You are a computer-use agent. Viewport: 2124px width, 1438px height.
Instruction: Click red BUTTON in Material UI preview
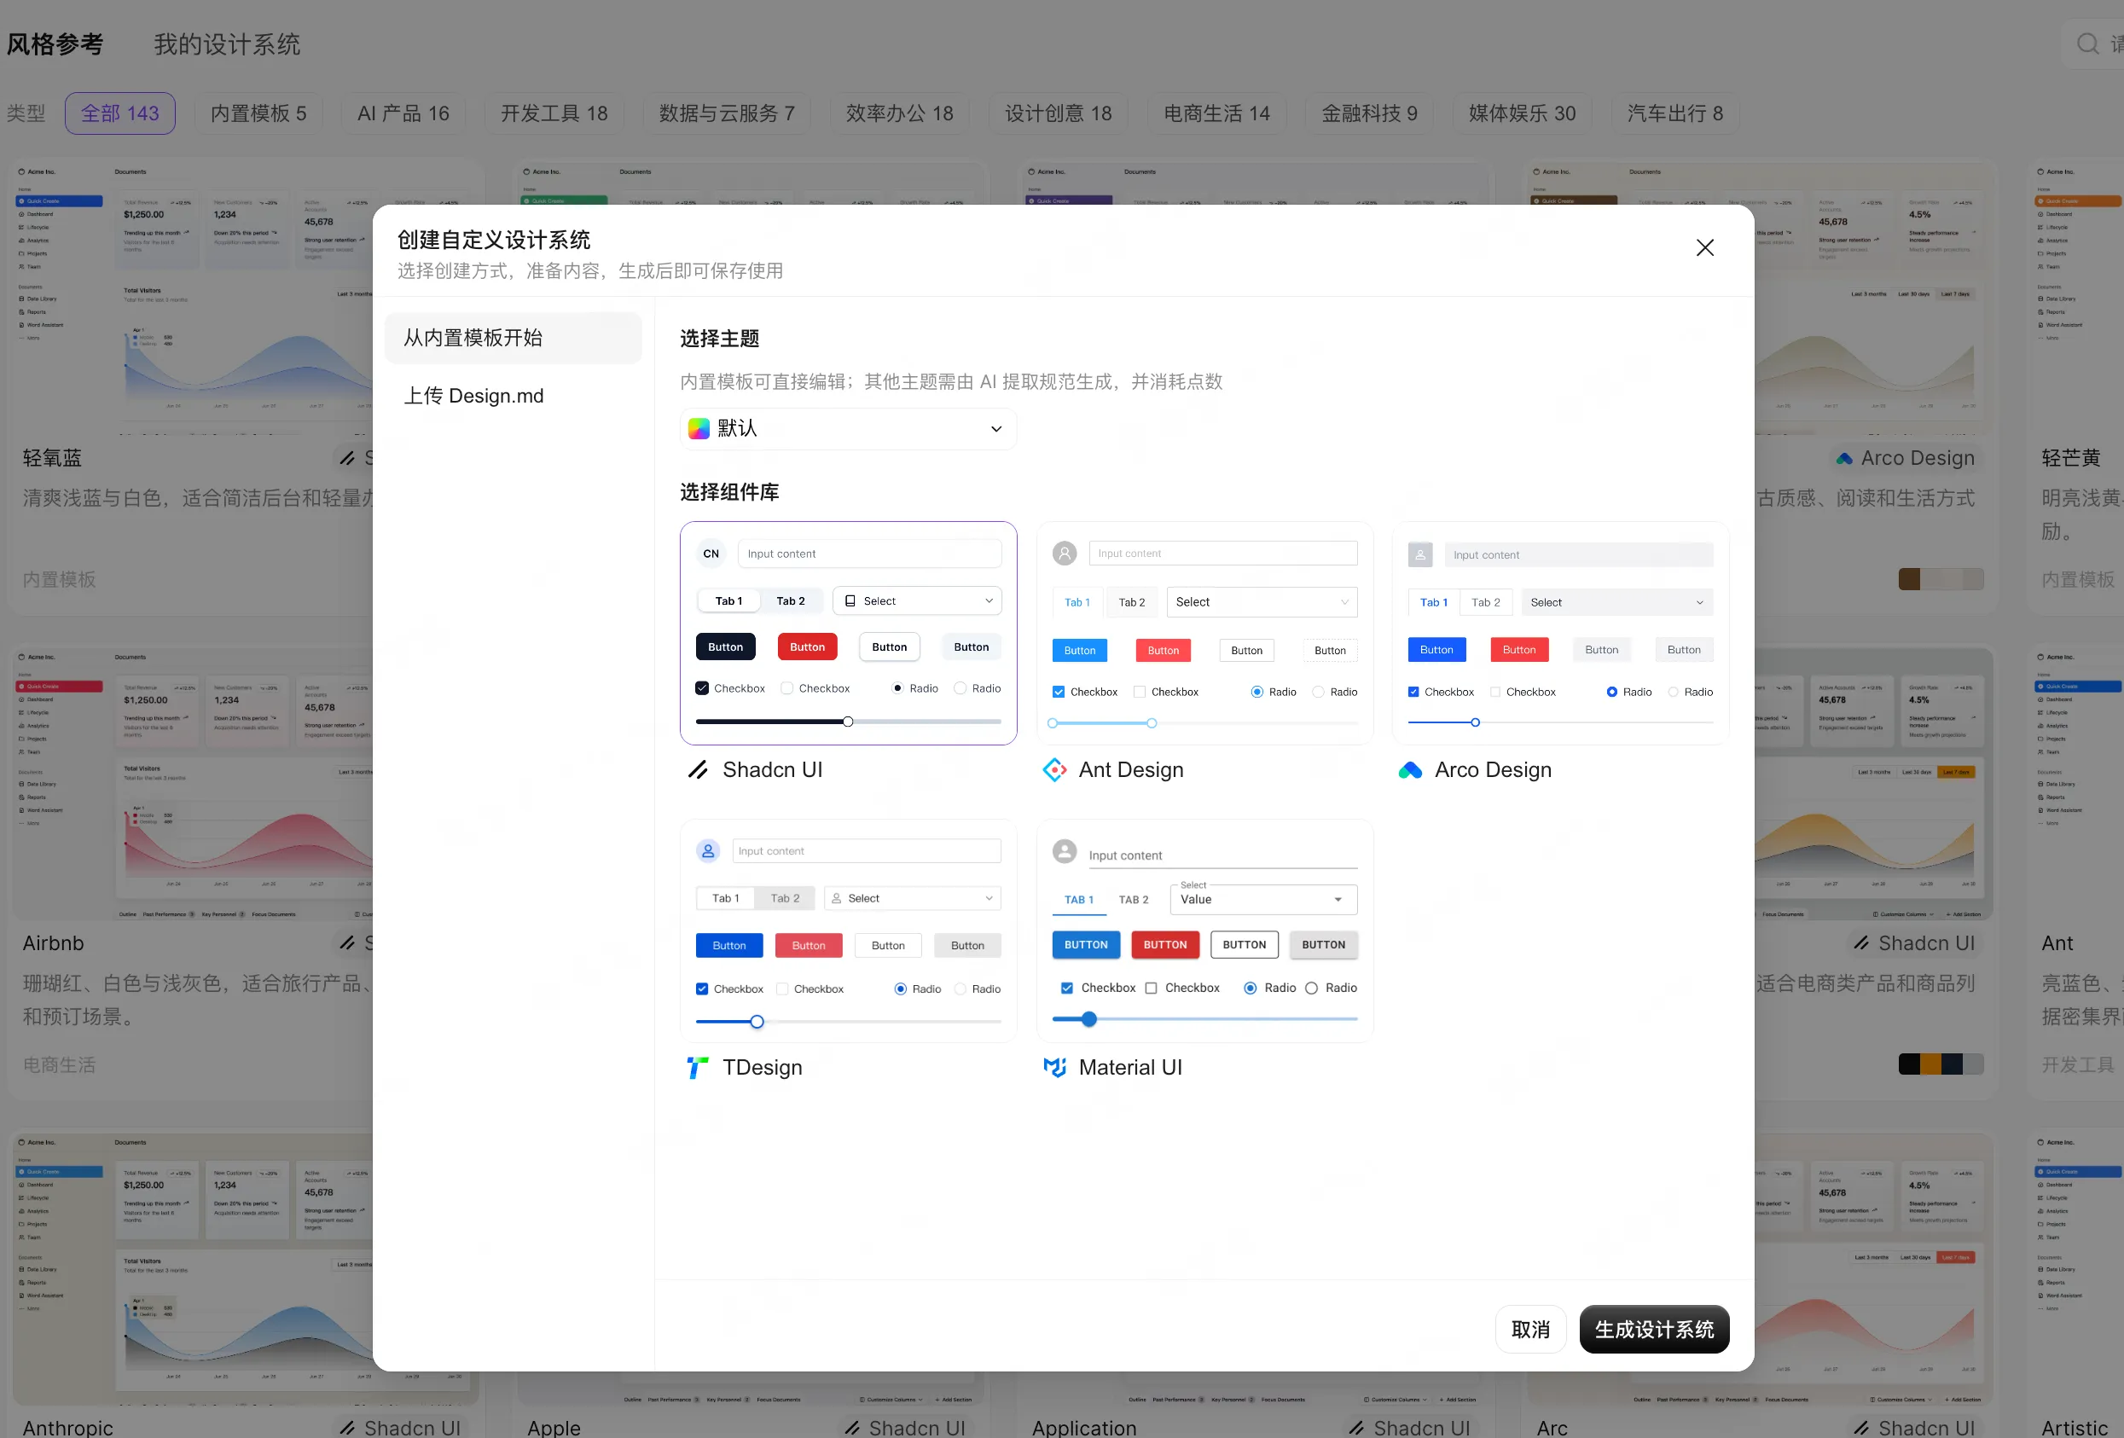pos(1165,945)
